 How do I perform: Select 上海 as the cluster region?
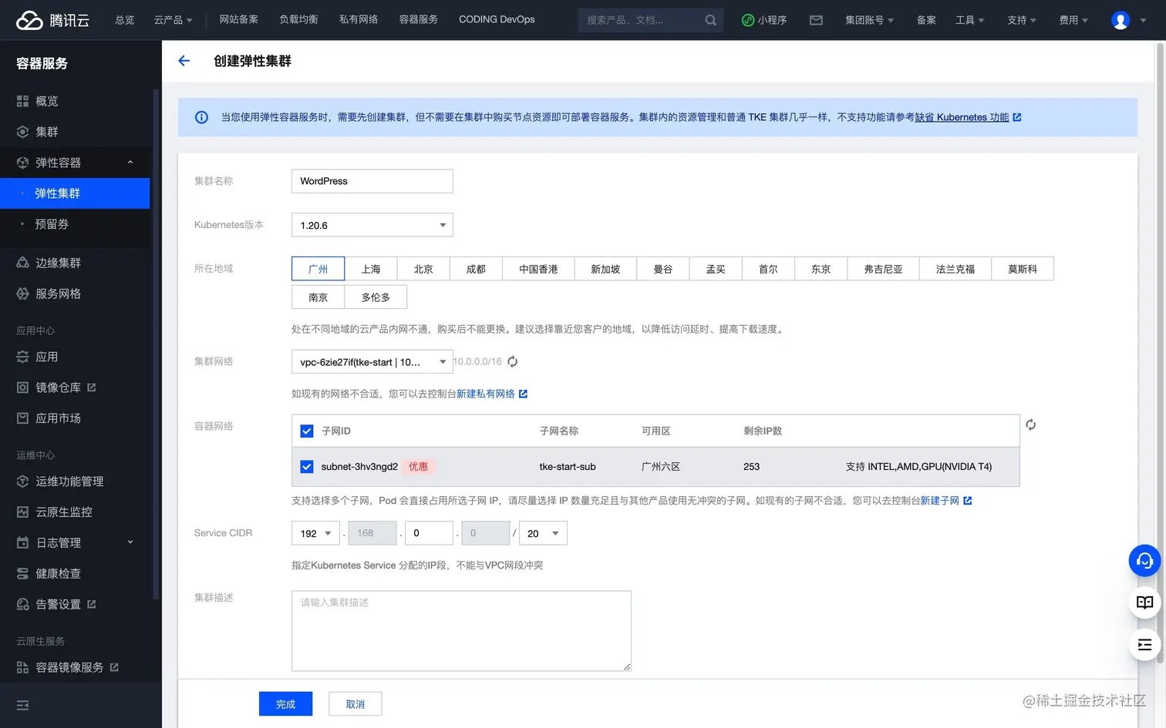(x=370, y=268)
